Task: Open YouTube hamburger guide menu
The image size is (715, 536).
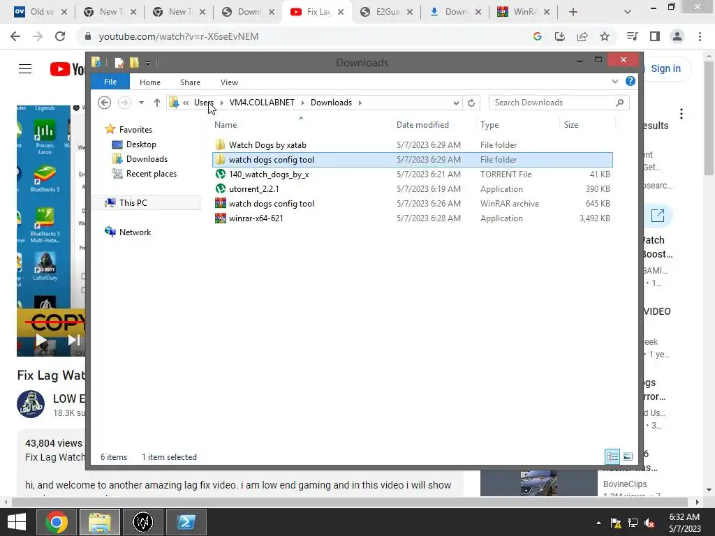Action: (x=25, y=69)
